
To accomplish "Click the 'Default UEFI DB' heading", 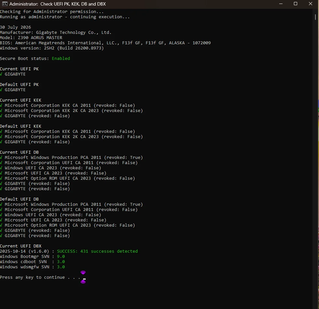I will click(x=19, y=199).
